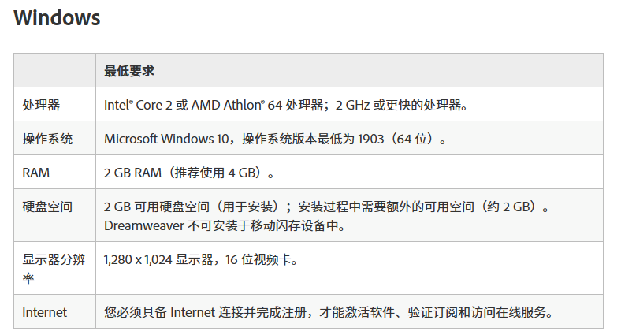Click the Intel Core 2 processor requirement text
Screen dimensions: 621x335
(x=286, y=106)
